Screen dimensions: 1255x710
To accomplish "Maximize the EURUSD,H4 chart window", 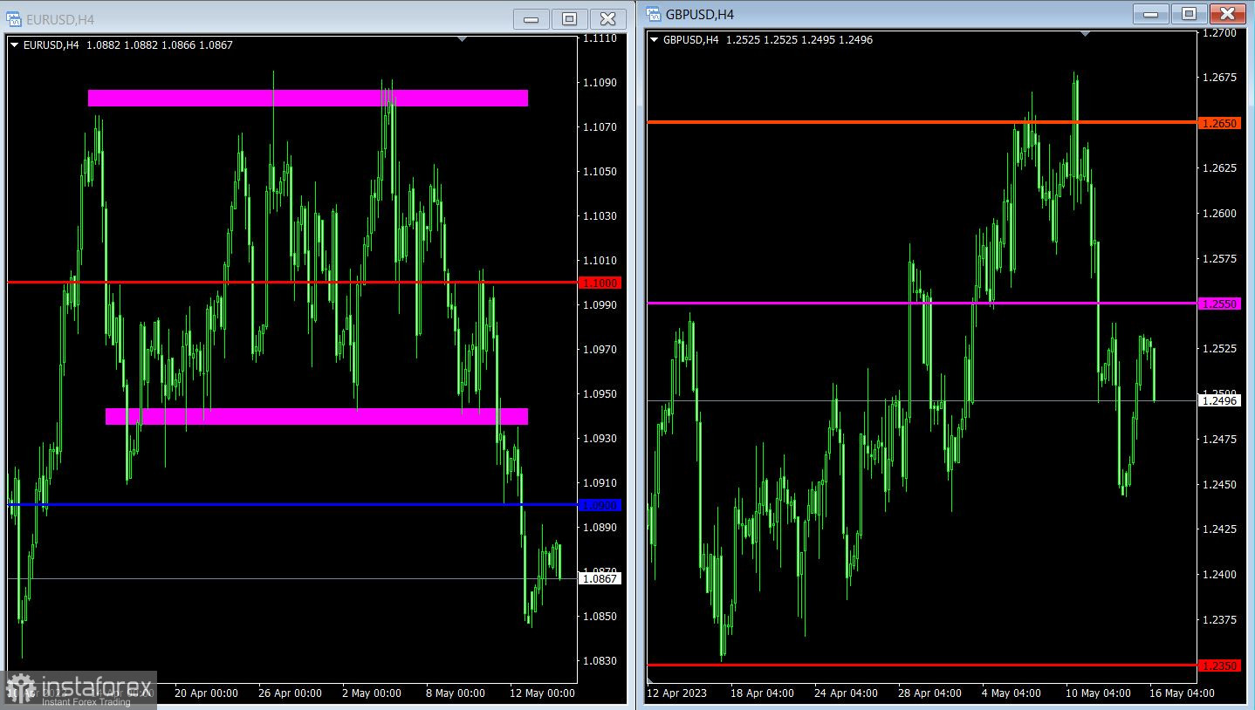I will pos(569,19).
